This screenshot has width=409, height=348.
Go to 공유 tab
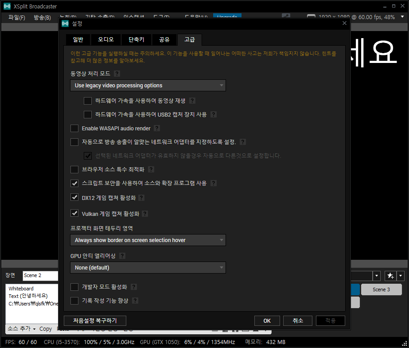[x=164, y=39]
